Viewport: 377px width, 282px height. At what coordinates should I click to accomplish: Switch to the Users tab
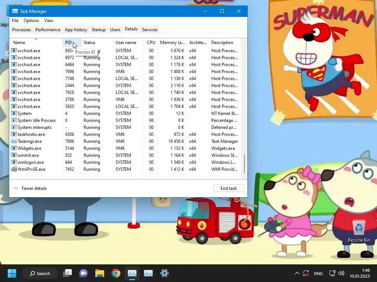click(115, 29)
